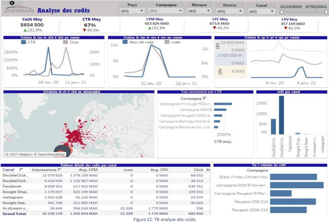Image resolution: width=329 pixels, height=222 pixels.
Task: Click the Evolution du cpc cpv cpm panel title
Action: [x=272, y=38]
